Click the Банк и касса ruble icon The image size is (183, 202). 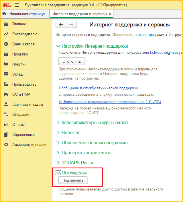coord(6,44)
